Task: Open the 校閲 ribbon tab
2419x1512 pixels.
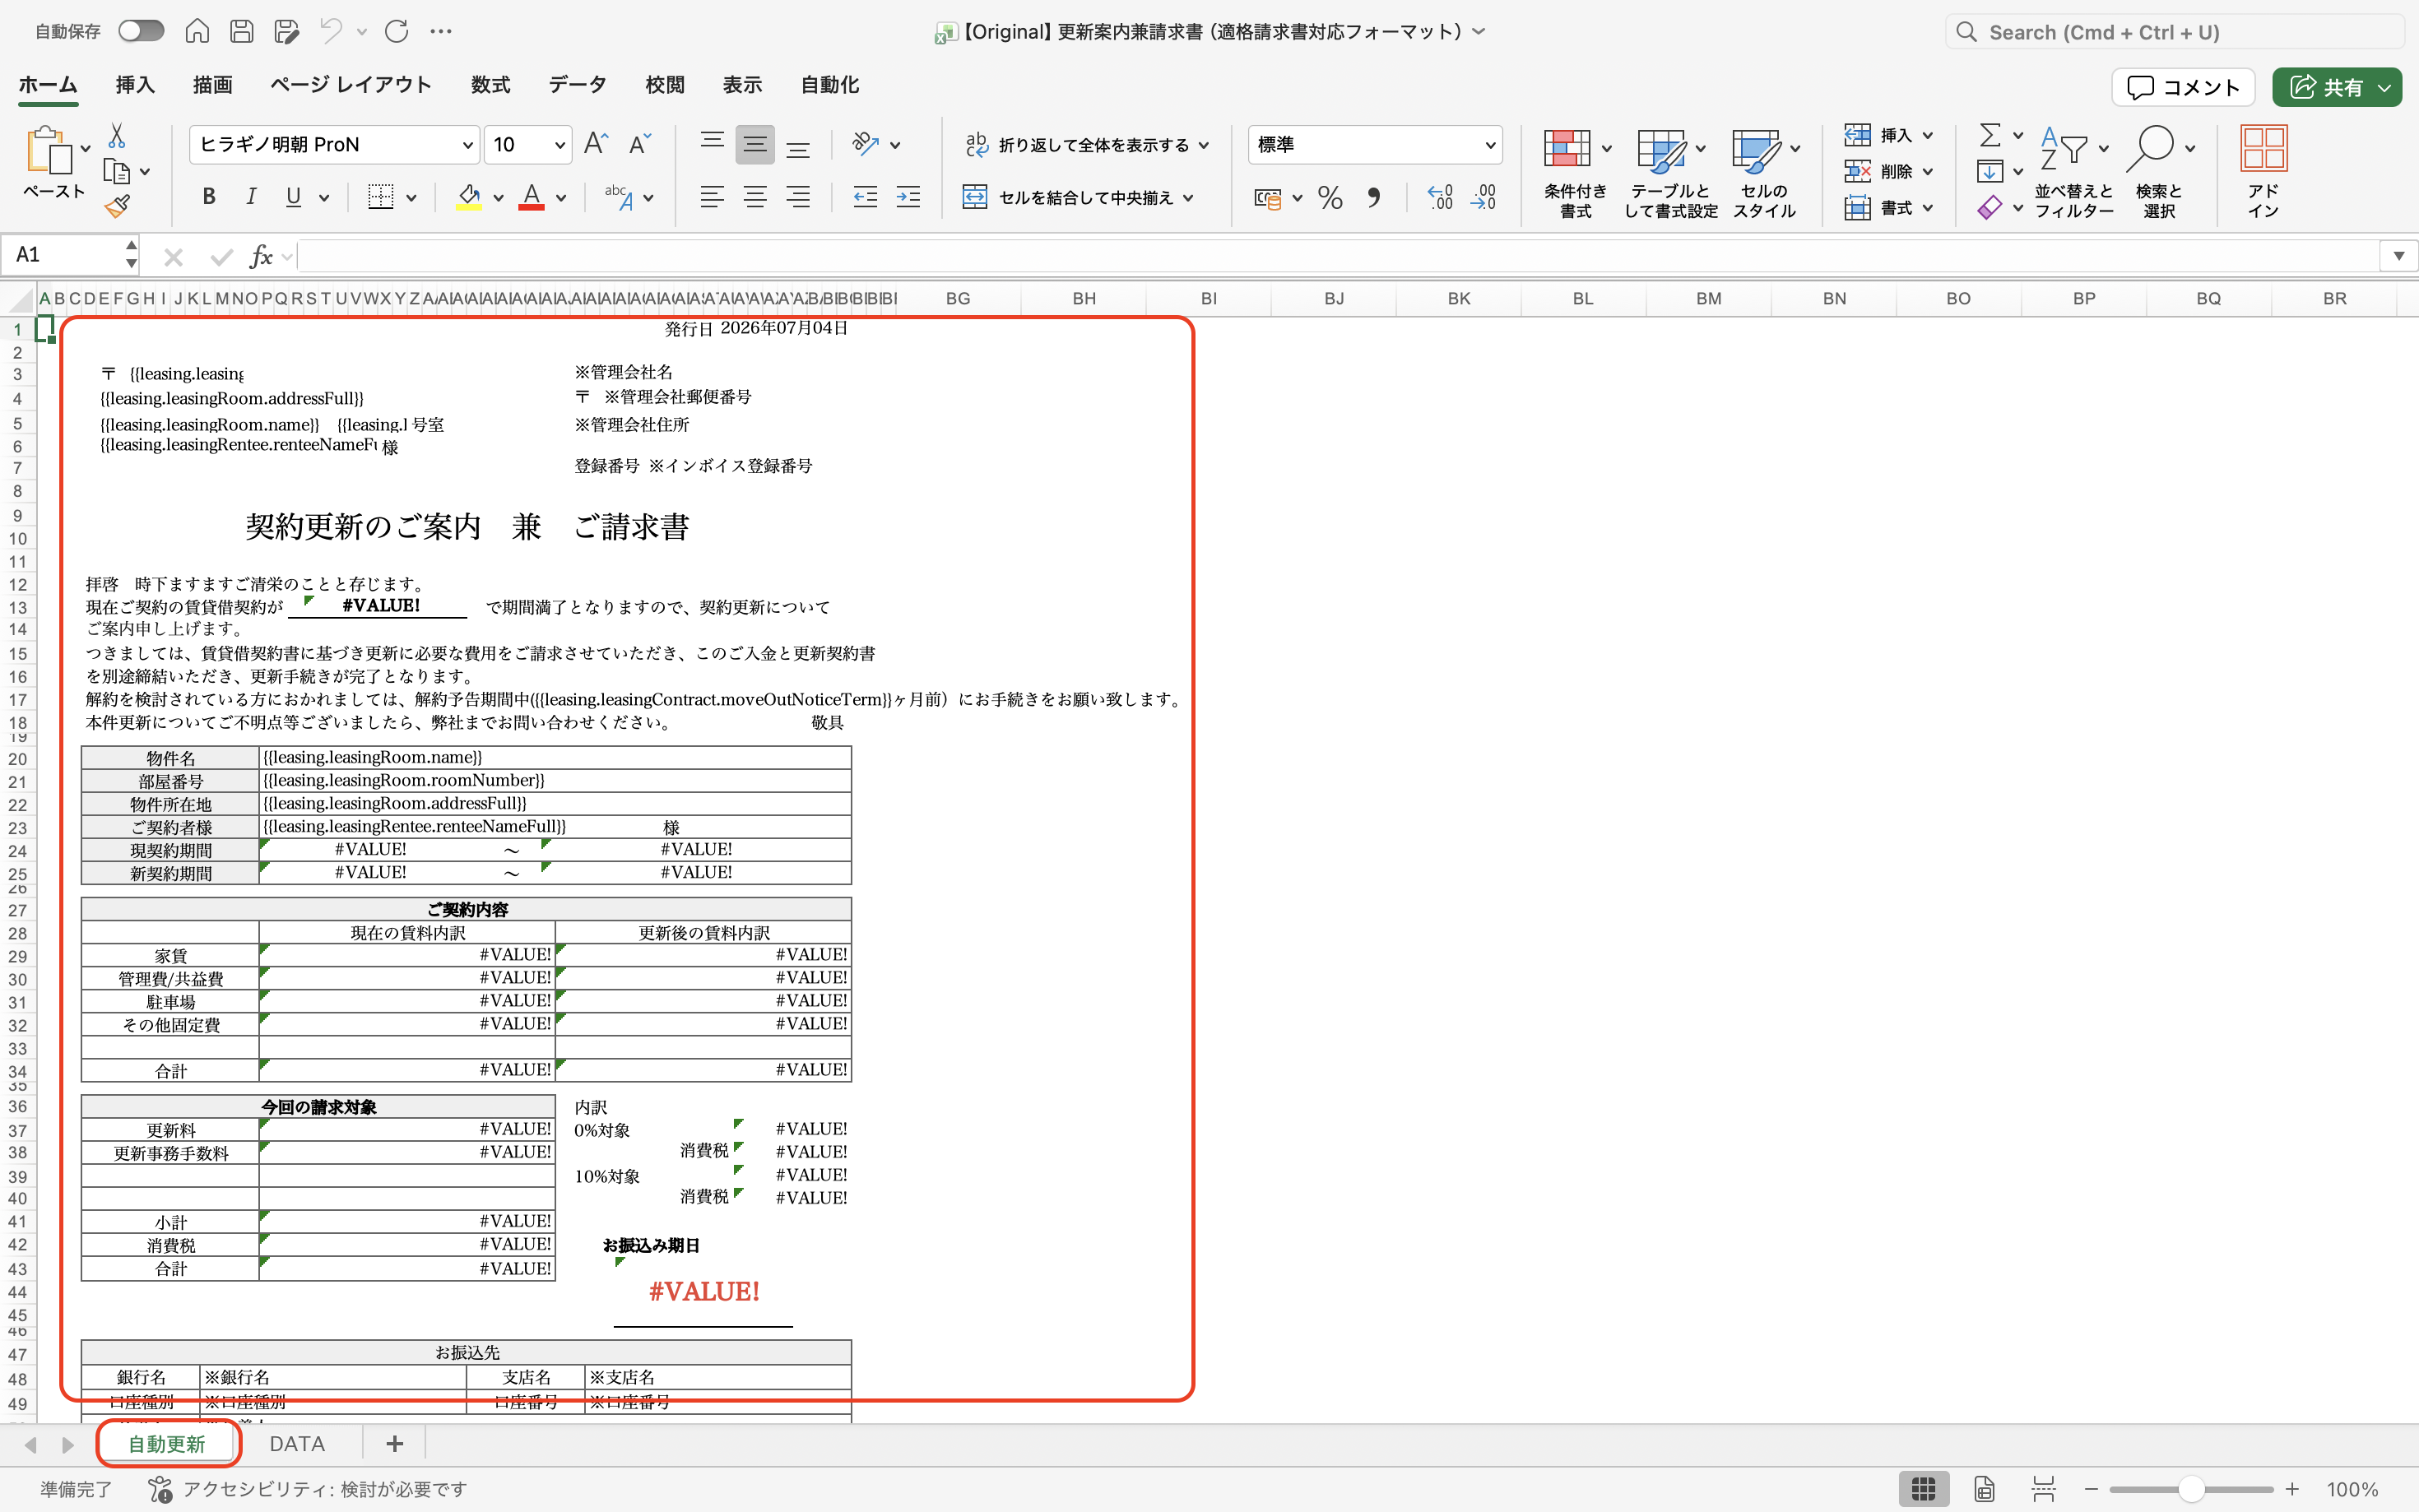Action: click(x=665, y=85)
